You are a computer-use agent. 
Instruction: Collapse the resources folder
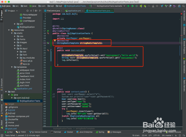(9, 30)
